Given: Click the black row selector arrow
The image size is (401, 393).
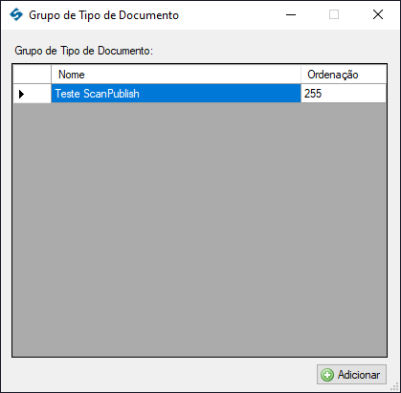Looking at the screenshot, I should [21, 94].
